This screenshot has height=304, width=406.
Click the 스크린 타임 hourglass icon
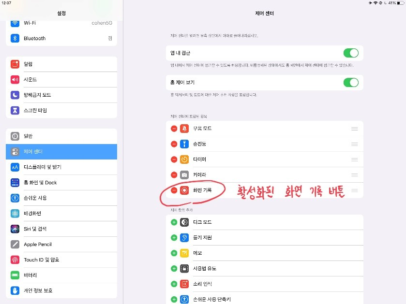point(15,110)
